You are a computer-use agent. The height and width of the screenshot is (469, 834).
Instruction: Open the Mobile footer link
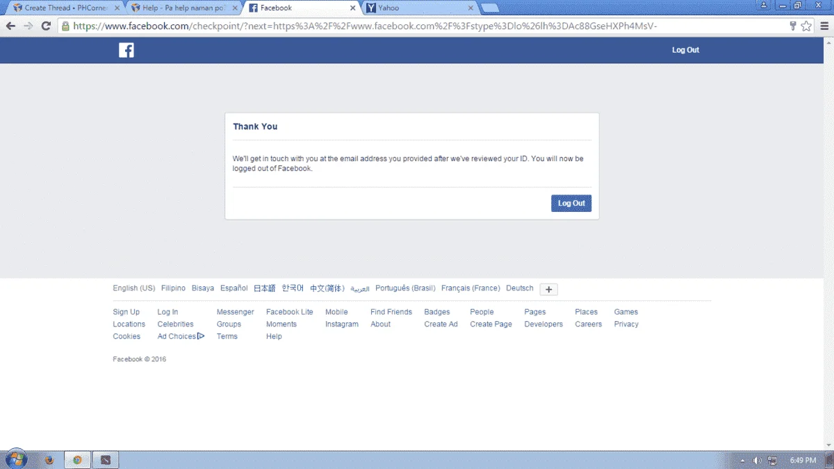tap(336, 312)
